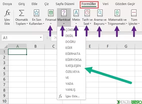
Task: Collapse the Mantıksal dropdown arrow
Action: click(x=64, y=24)
